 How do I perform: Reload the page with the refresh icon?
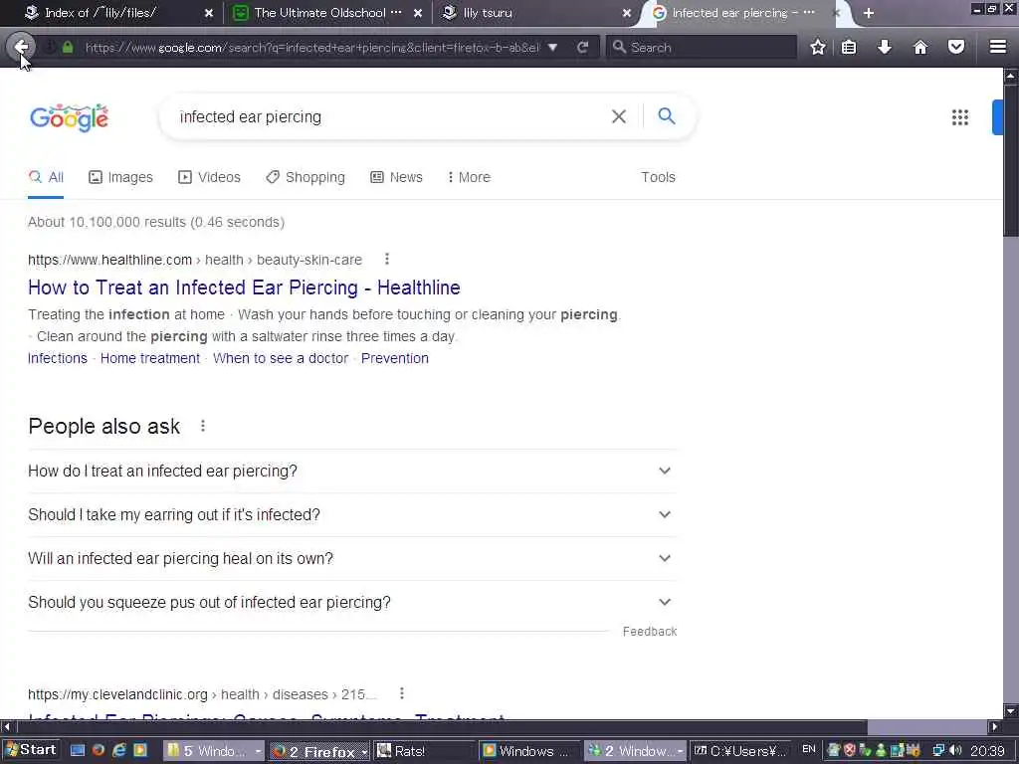click(x=583, y=47)
